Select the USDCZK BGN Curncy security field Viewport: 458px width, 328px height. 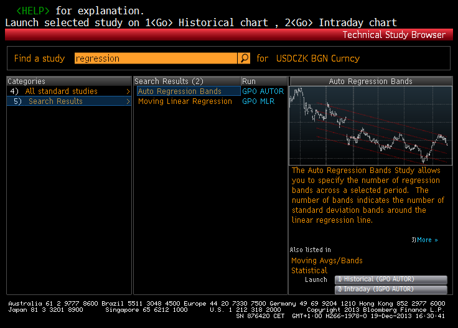[318, 59]
